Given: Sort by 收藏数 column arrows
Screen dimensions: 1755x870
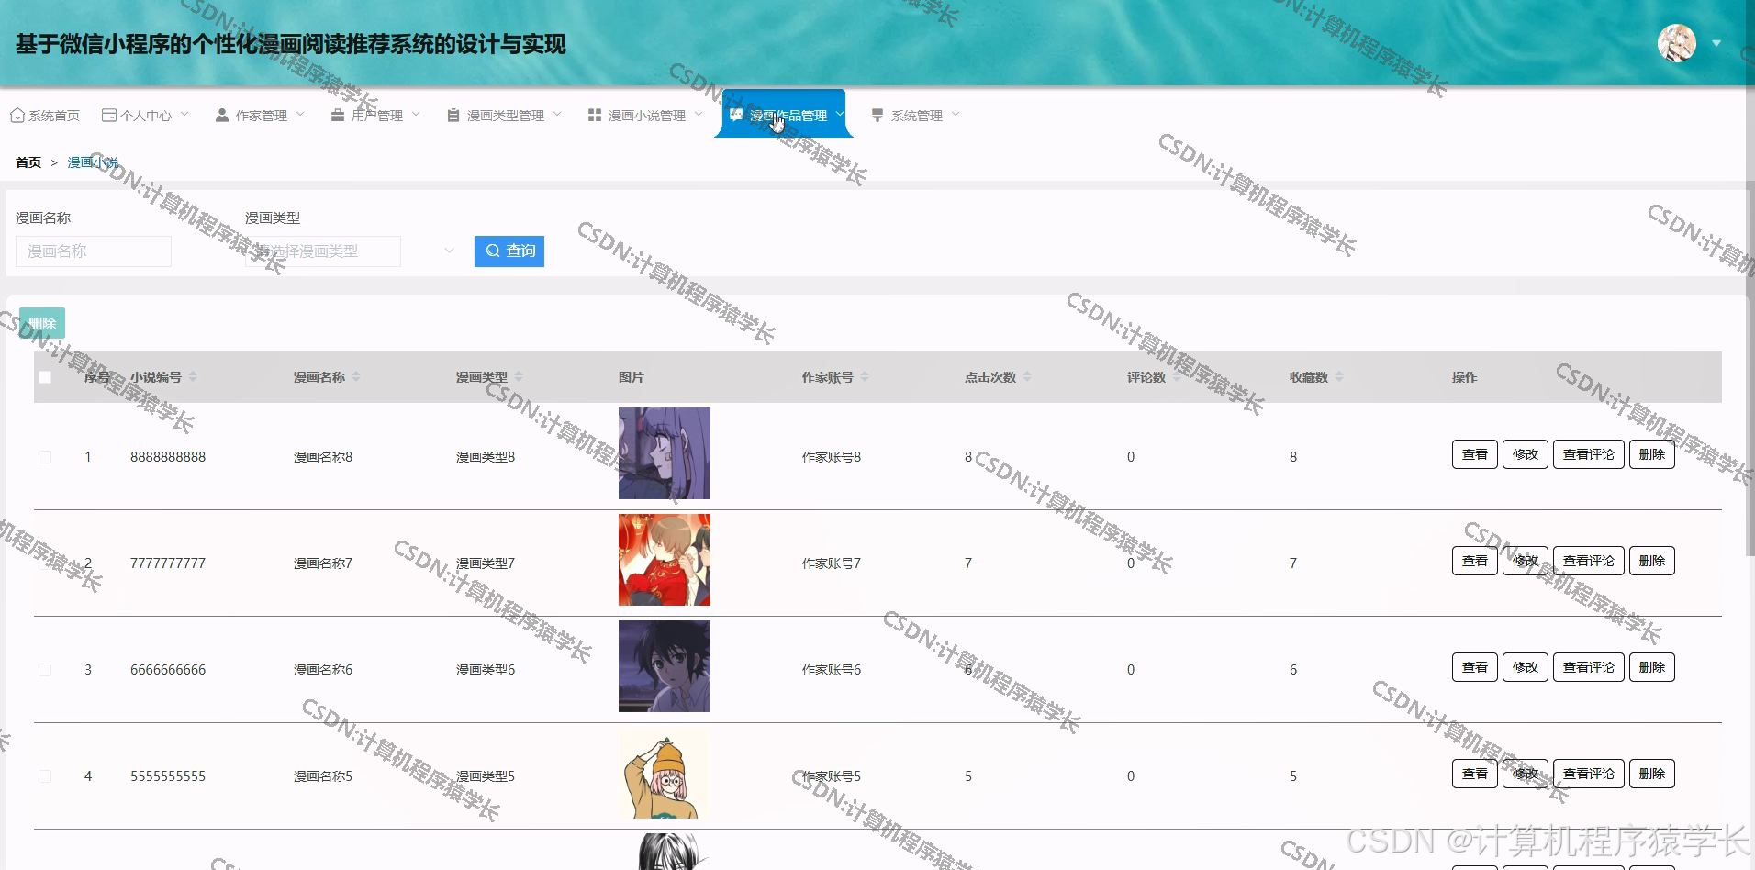Looking at the screenshot, I should click(1339, 377).
